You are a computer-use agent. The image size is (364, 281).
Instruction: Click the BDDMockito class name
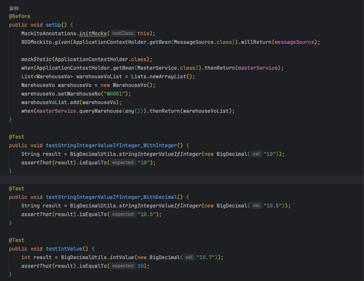click(x=36, y=42)
